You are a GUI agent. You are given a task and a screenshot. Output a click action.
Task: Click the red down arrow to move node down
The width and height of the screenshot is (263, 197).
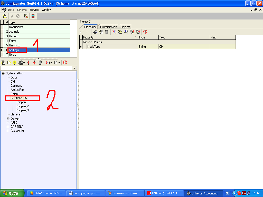point(34,63)
